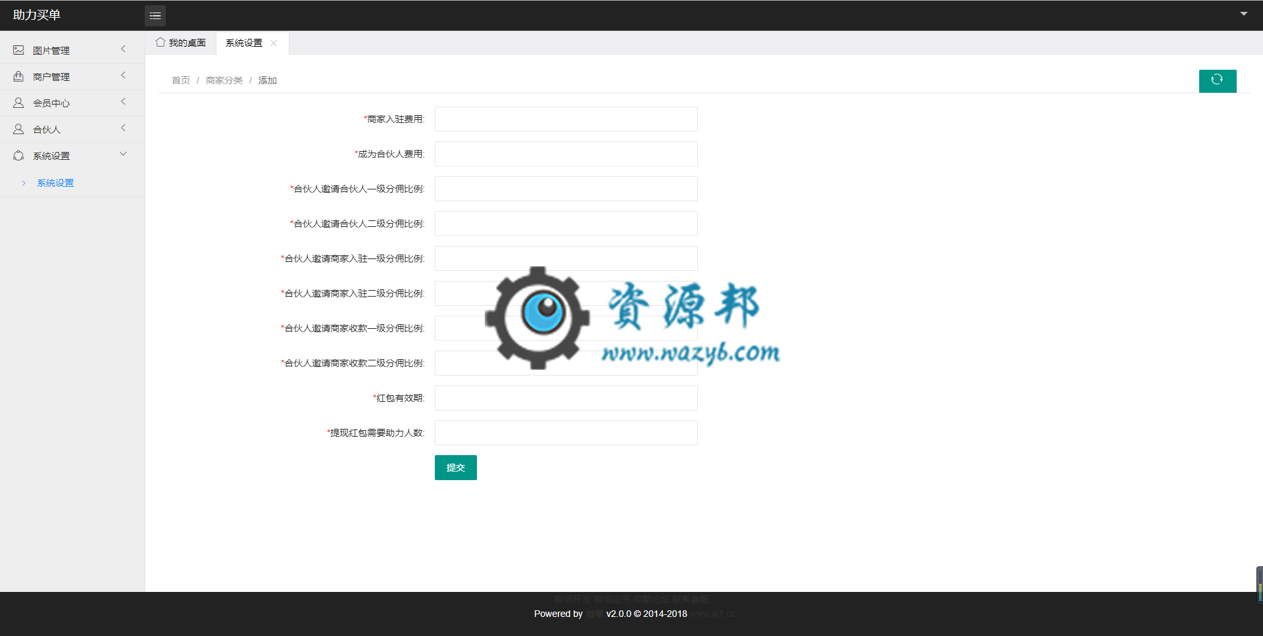This screenshot has height=636, width=1263.
Task: Select the 系统设置 submenu link
Action: pyautogui.click(x=55, y=183)
